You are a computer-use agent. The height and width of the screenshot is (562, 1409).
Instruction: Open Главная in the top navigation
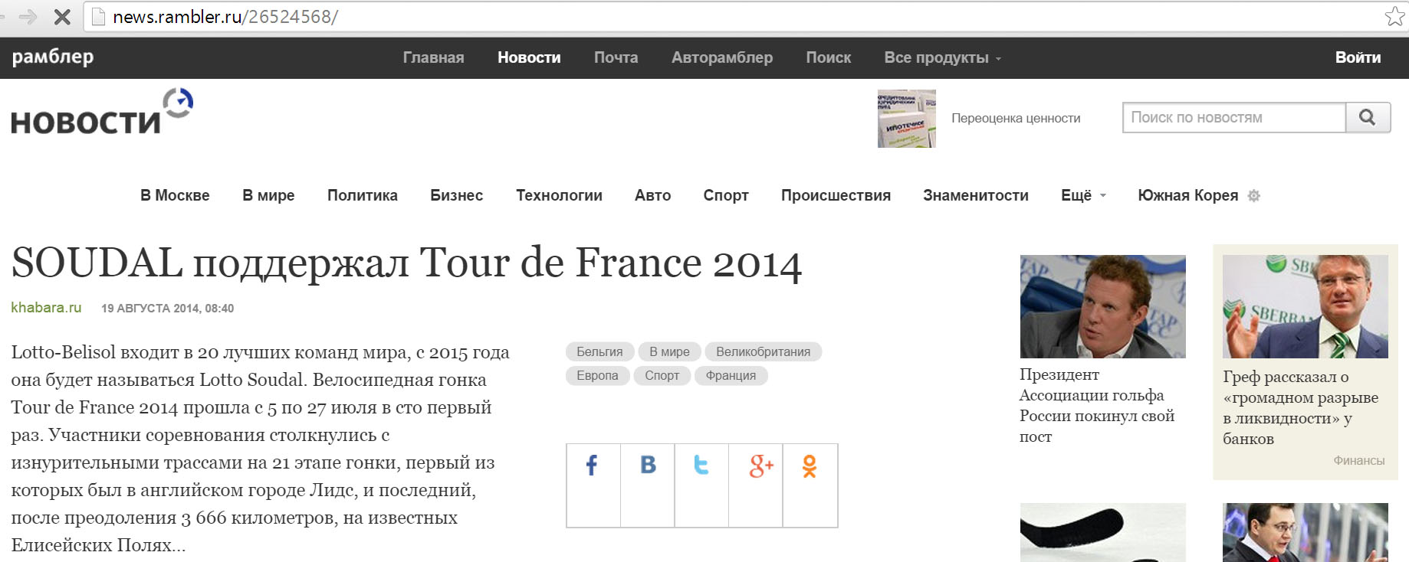point(433,57)
